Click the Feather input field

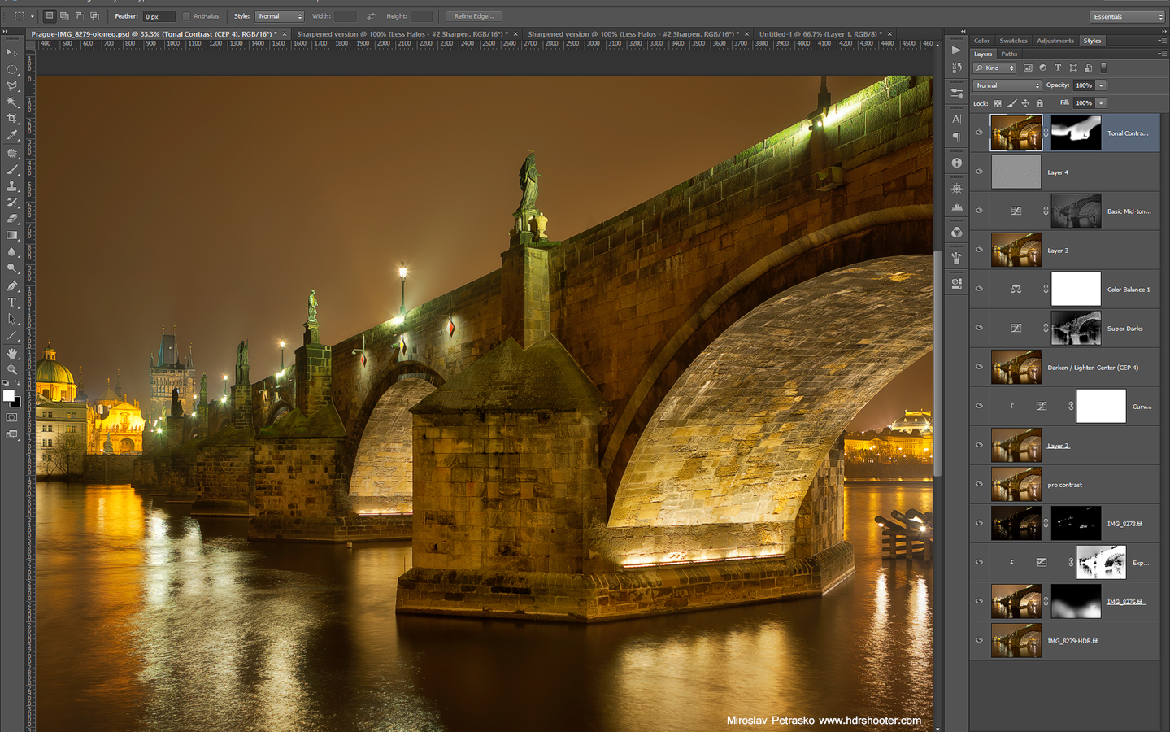pos(158,16)
